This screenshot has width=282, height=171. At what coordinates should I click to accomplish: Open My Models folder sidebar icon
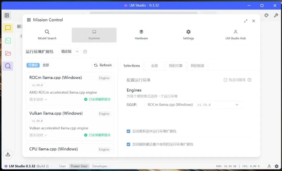[8, 53]
